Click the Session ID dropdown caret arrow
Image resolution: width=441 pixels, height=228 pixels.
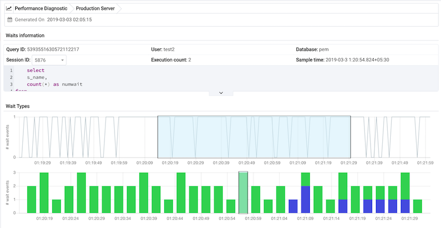[x=62, y=60]
